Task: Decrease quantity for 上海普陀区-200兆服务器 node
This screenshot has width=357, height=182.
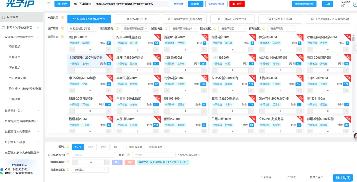Action: [71, 70]
